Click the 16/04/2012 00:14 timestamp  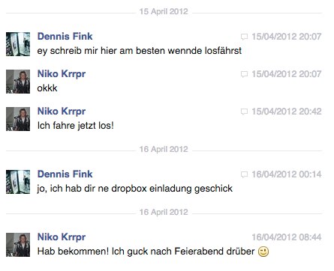pos(287,174)
